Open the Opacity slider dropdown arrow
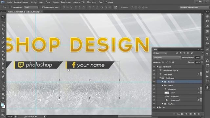 (x=202, y=58)
